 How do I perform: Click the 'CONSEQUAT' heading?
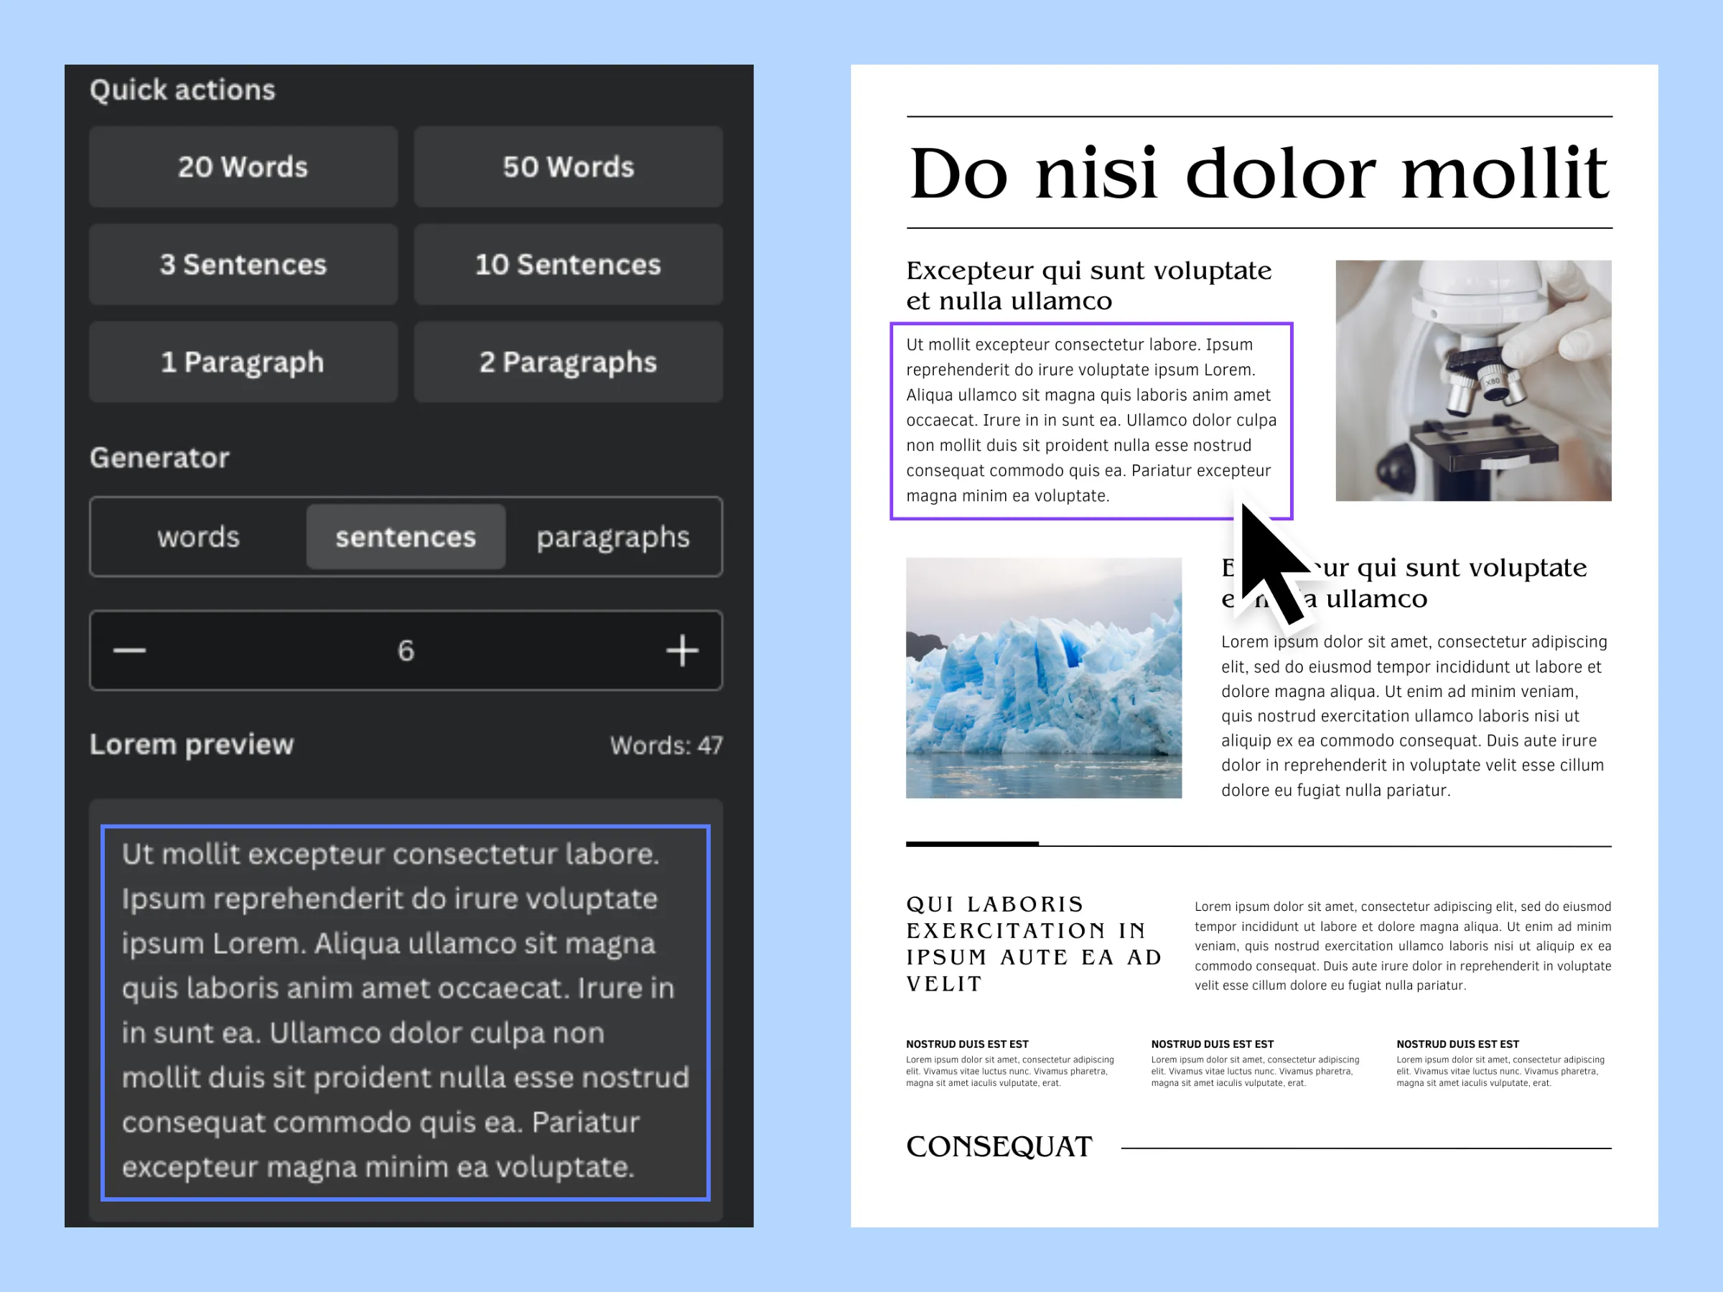pyautogui.click(x=999, y=1146)
